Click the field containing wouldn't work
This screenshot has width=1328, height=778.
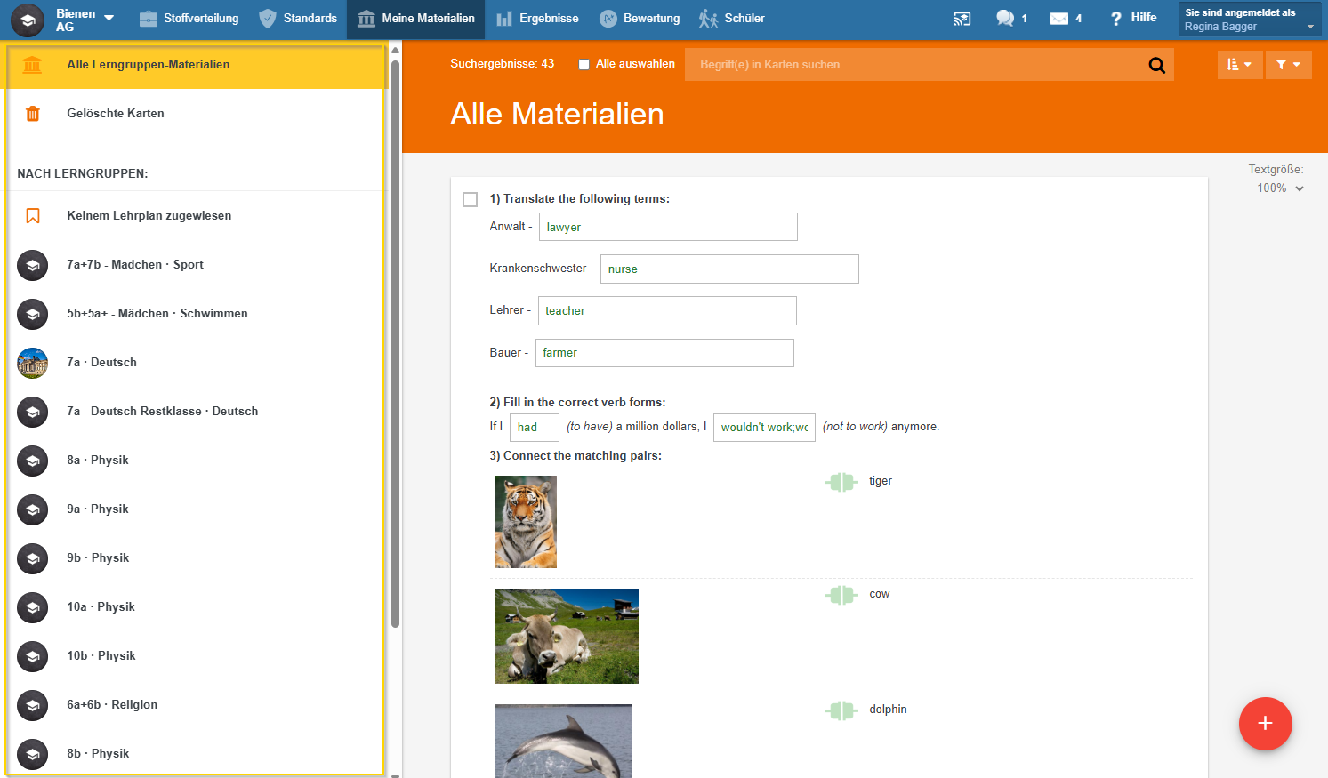pyautogui.click(x=764, y=428)
